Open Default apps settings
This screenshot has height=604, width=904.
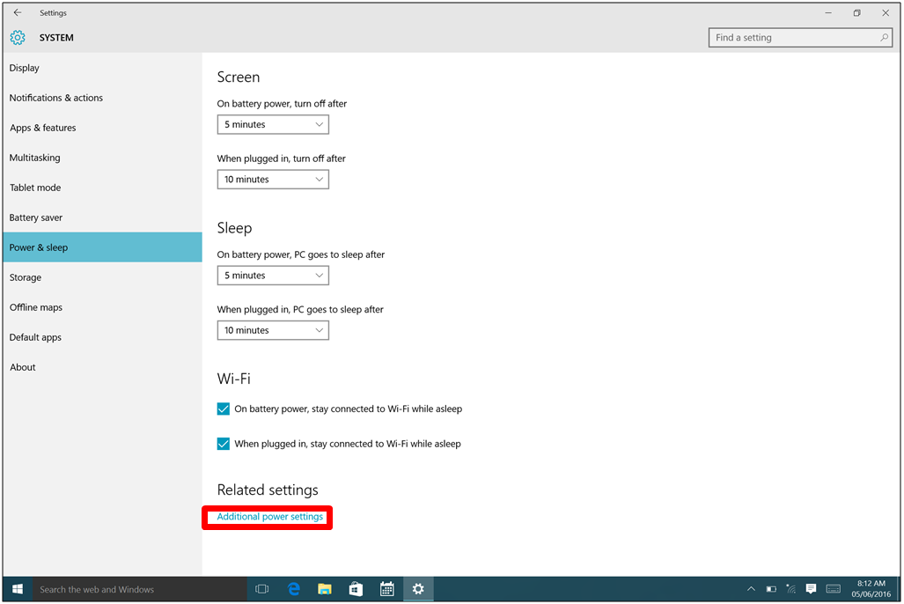(x=103, y=337)
